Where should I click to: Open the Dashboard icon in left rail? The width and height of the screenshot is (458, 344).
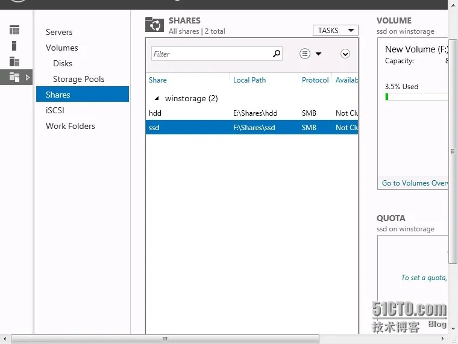tap(14, 30)
